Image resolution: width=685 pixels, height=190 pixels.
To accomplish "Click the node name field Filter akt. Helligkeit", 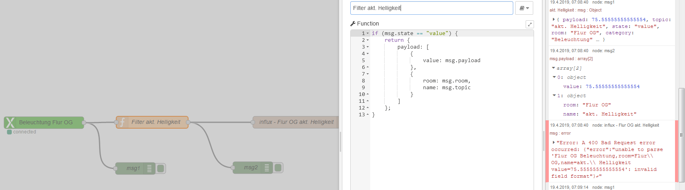I will click(431, 8).
